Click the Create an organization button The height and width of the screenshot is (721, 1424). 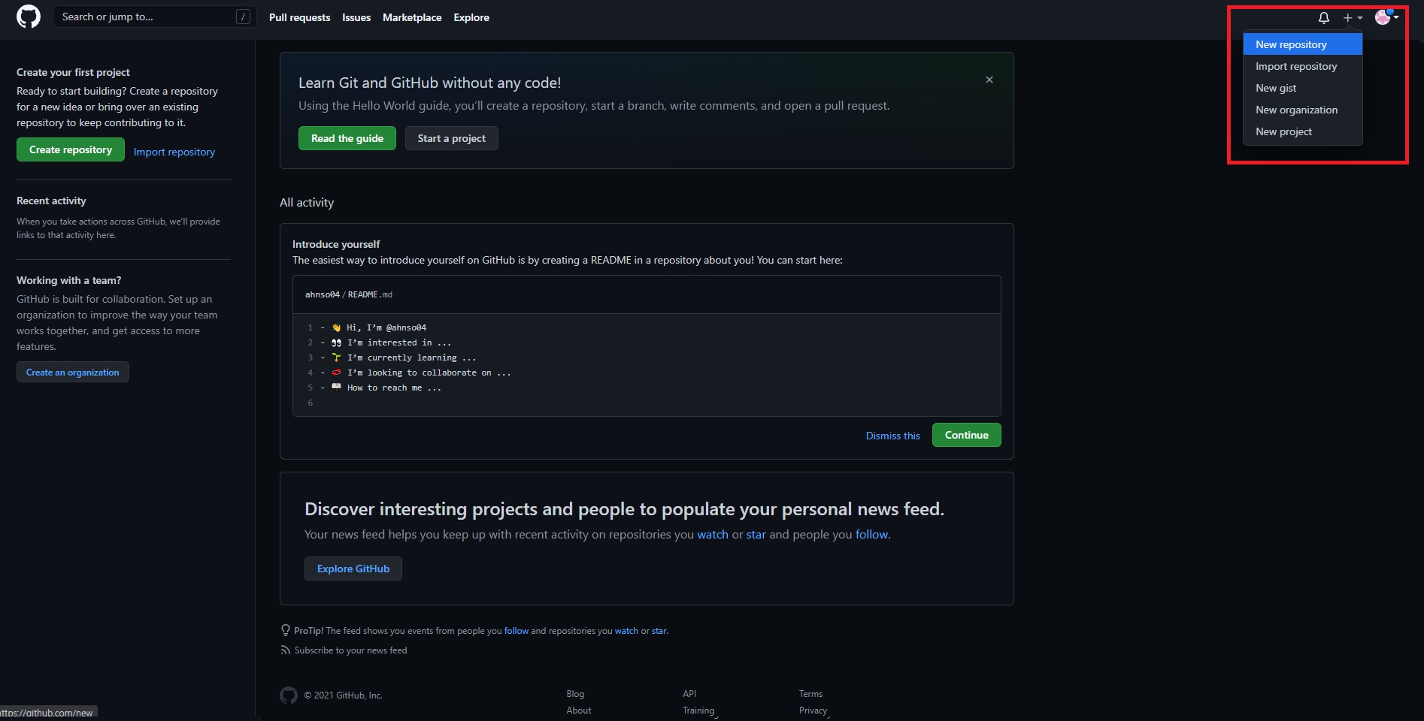(x=73, y=372)
